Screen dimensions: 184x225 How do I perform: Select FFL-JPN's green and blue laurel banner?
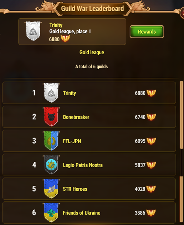click(x=51, y=141)
